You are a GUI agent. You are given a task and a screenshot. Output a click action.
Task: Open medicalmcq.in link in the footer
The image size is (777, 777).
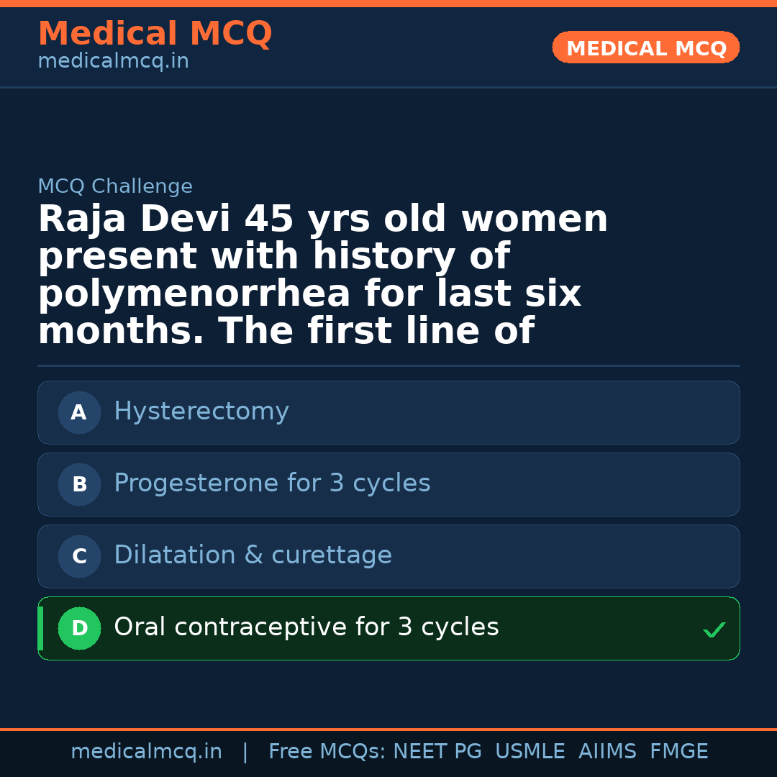[146, 752]
